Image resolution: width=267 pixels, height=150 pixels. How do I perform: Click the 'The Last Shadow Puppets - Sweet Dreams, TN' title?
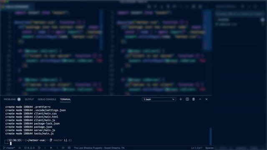(x=99, y=148)
